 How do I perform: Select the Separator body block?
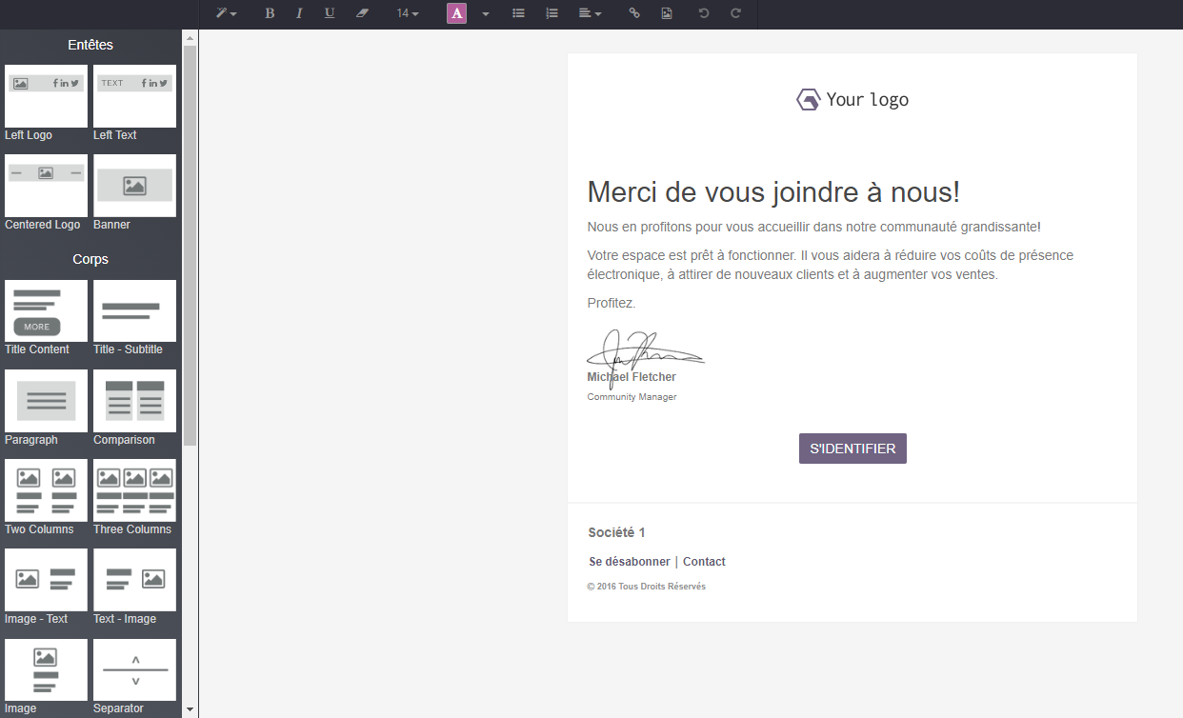134,677
